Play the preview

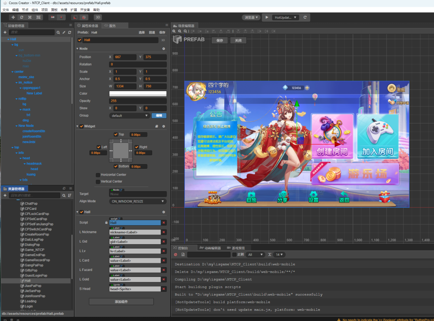click(x=267, y=17)
